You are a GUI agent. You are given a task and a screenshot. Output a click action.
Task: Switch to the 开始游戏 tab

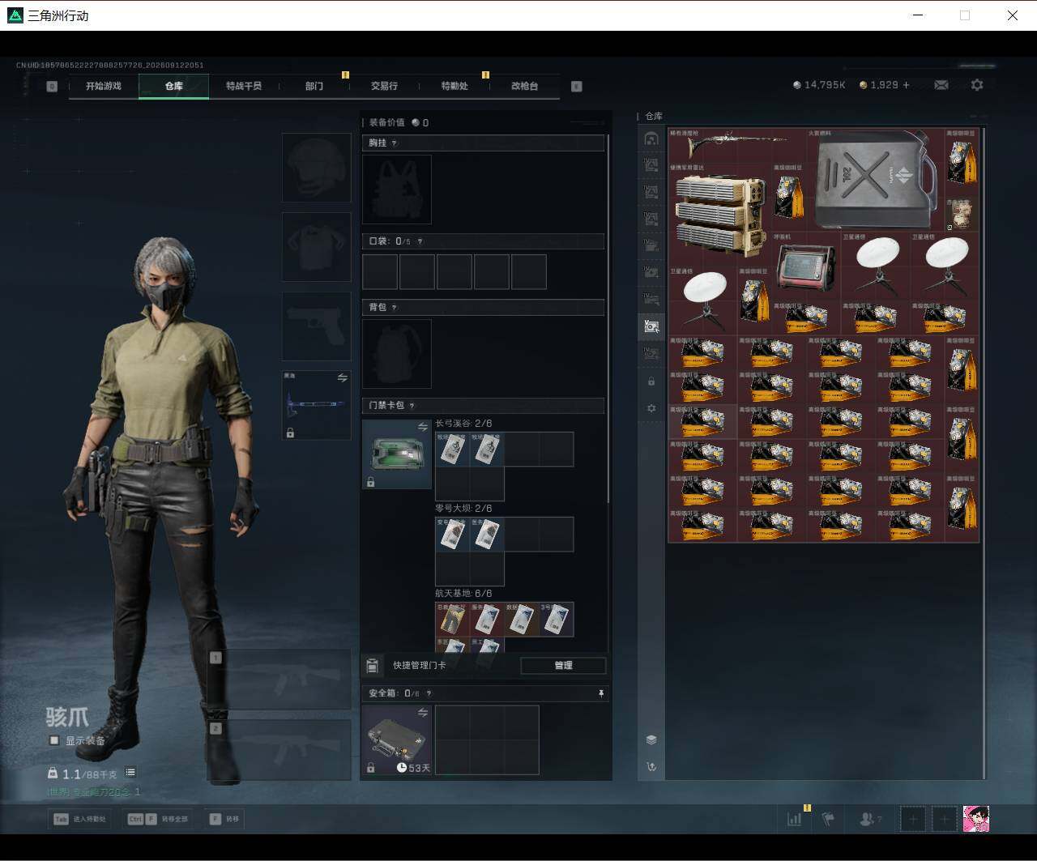pos(104,86)
